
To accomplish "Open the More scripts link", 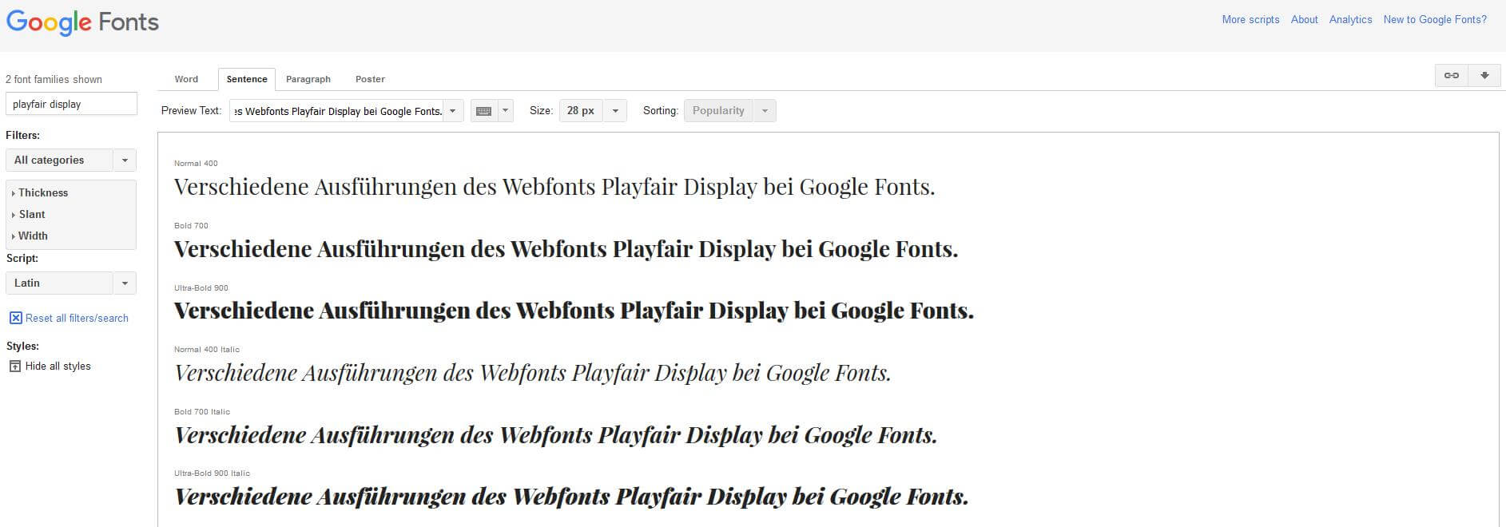I will [1250, 19].
